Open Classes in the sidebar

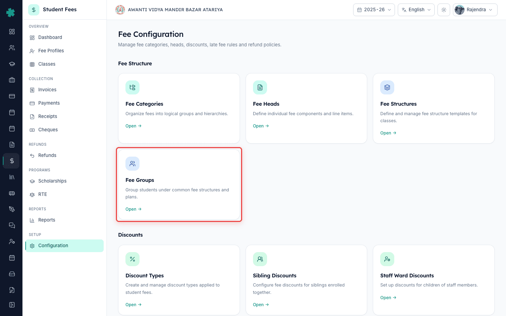click(64, 64)
